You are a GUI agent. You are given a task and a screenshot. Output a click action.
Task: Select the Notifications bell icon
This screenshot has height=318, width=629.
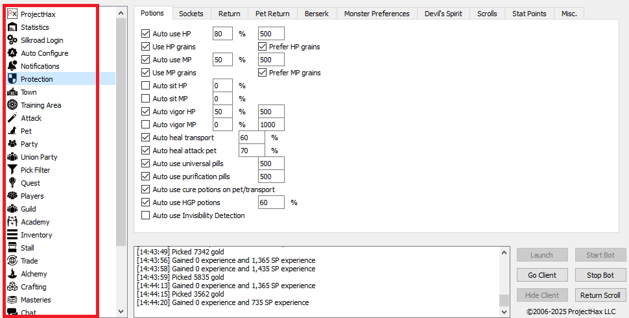12,66
